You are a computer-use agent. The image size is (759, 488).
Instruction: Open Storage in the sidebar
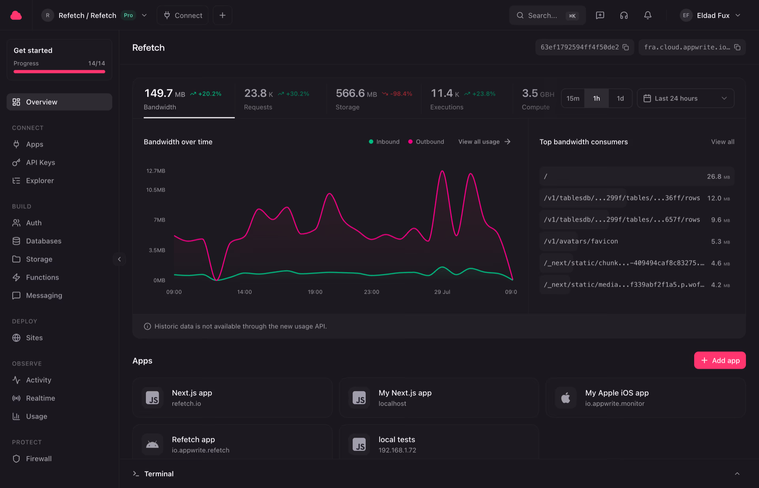coord(59,259)
